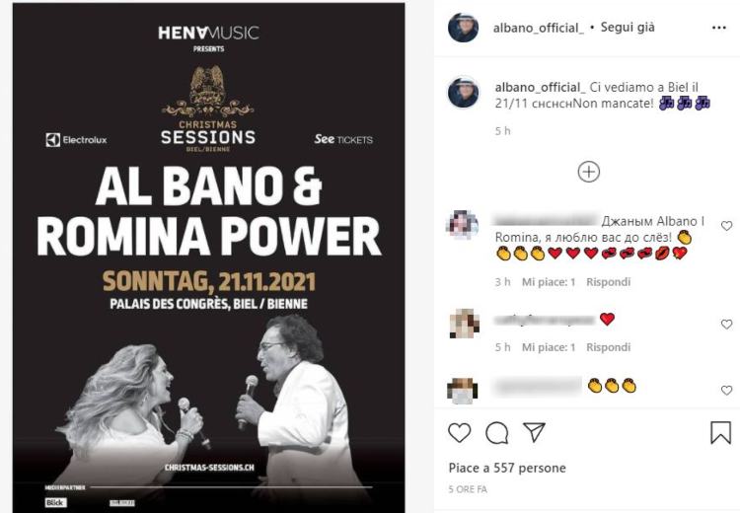Click the Al Bano & Romina Power poster image
The height and width of the screenshot is (513, 740).
(208, 257)
